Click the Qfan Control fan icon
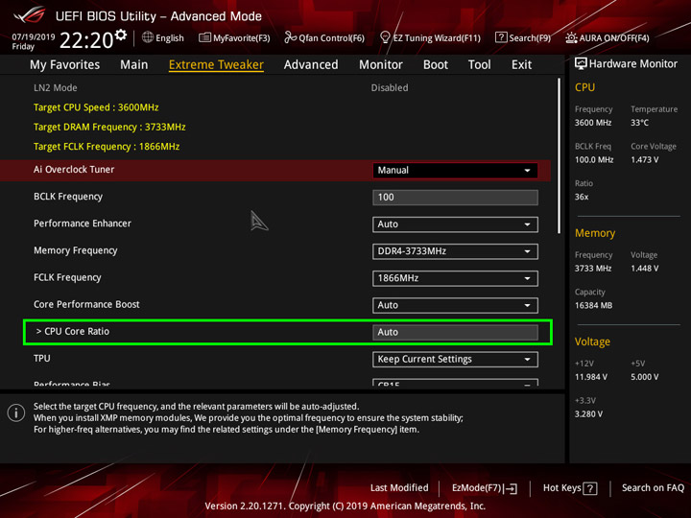This screenshot has width=691, height=518. pos(291,37)
